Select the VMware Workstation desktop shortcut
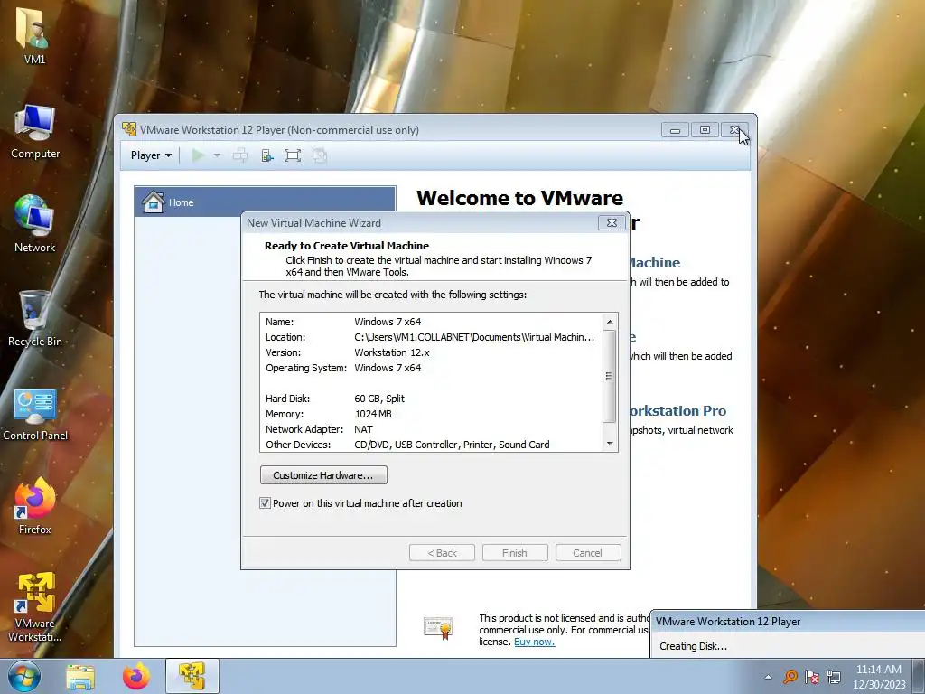The height and width of the screenshot is (694, 925). pos(35,606)
